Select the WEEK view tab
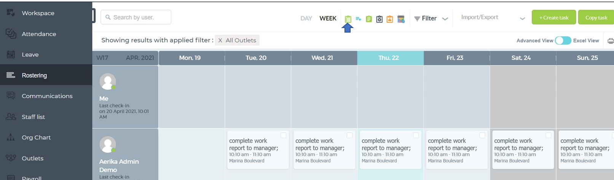614x180 pixels. (328, 18)
